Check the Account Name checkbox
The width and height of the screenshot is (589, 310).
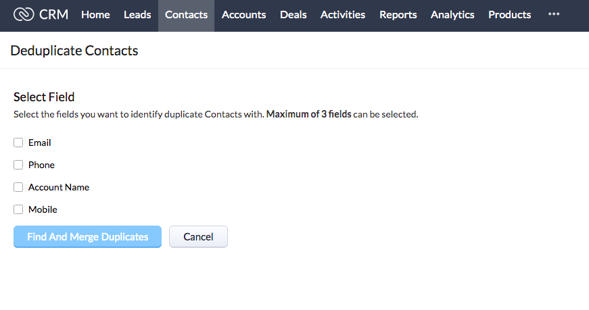tap(18, 187)
